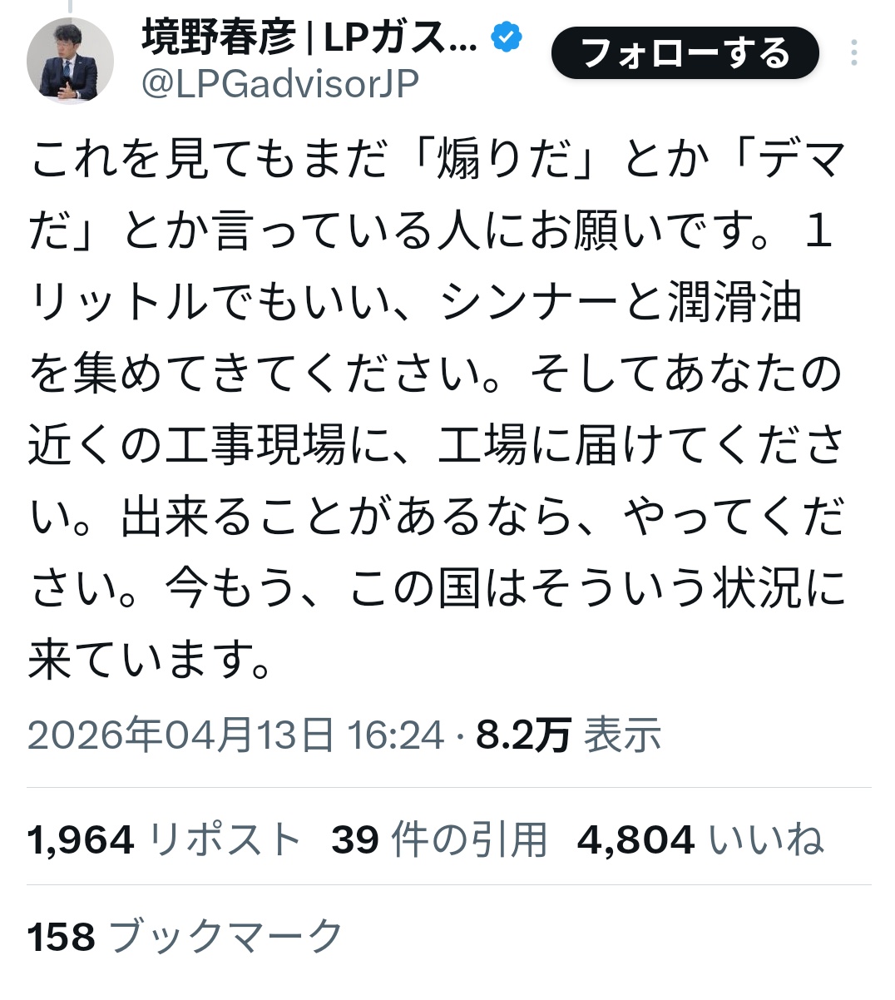895x1000 pixels.
Task: Open the three-dot more options menu
Action: 854,53
